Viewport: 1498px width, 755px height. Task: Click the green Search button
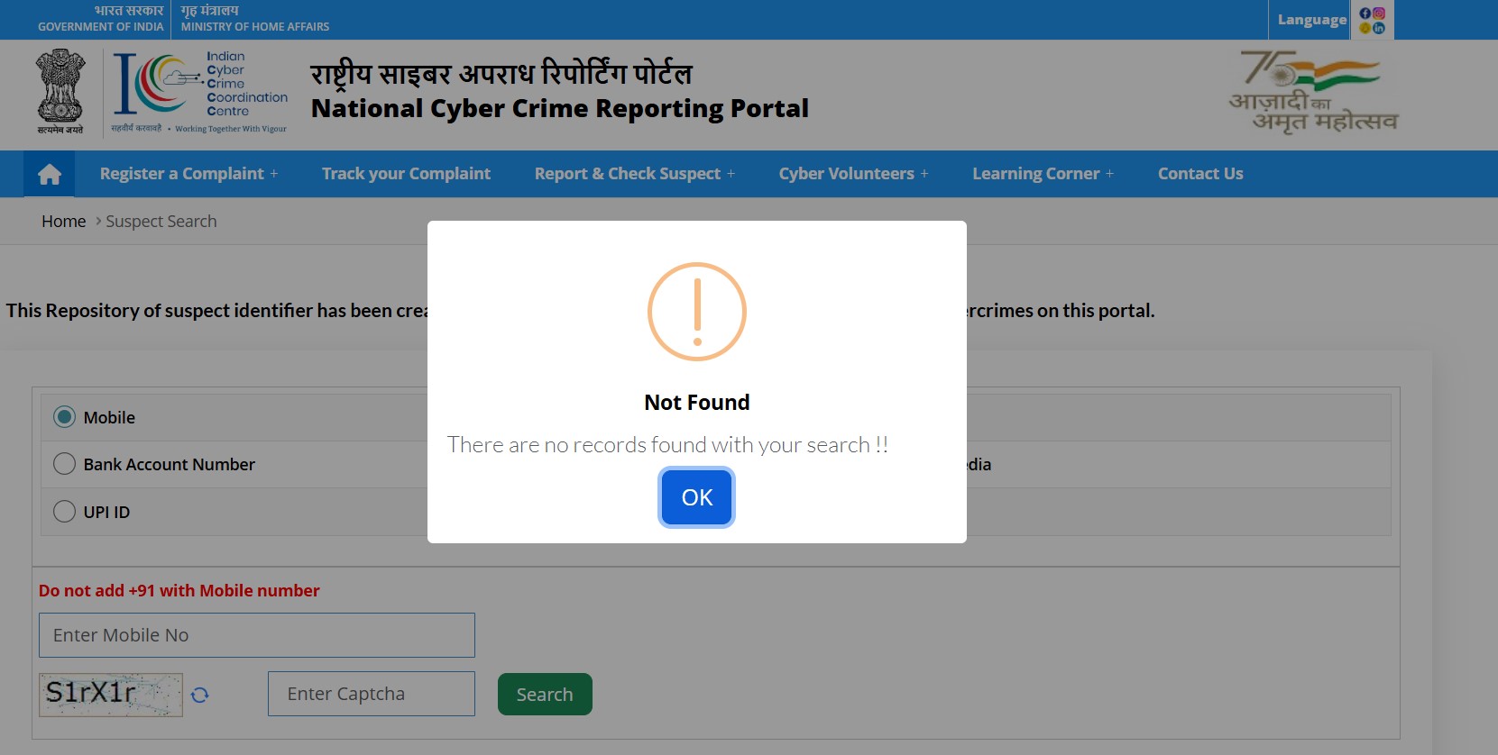545,695
